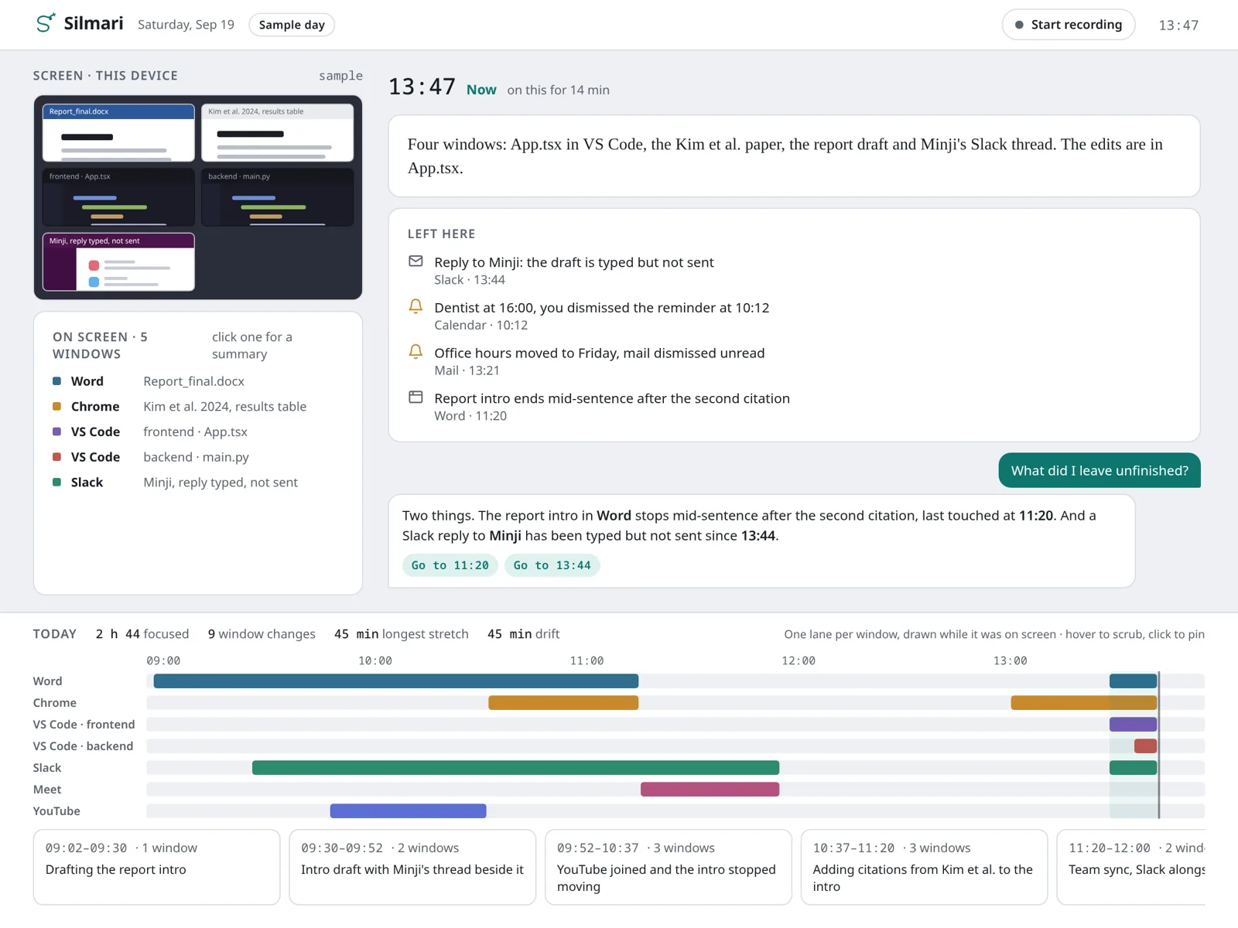1238x928 pixels.
Task: Click the Word lane morning bar
Action: tap(396, 681)
